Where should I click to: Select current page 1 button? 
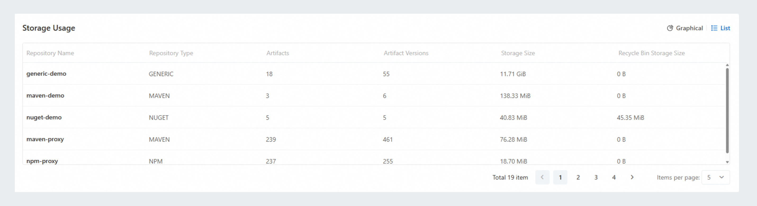pos(560,177)
